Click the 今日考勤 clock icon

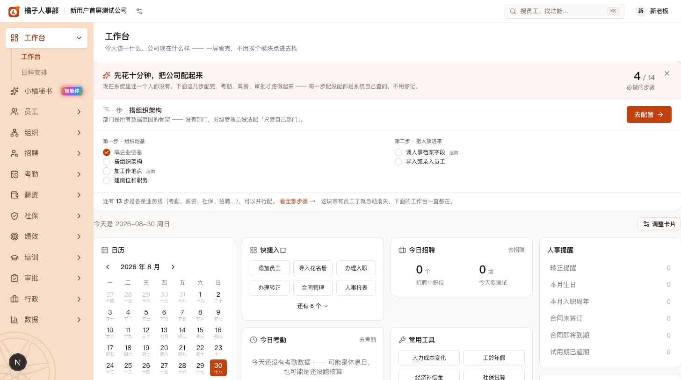coord(254,340)
